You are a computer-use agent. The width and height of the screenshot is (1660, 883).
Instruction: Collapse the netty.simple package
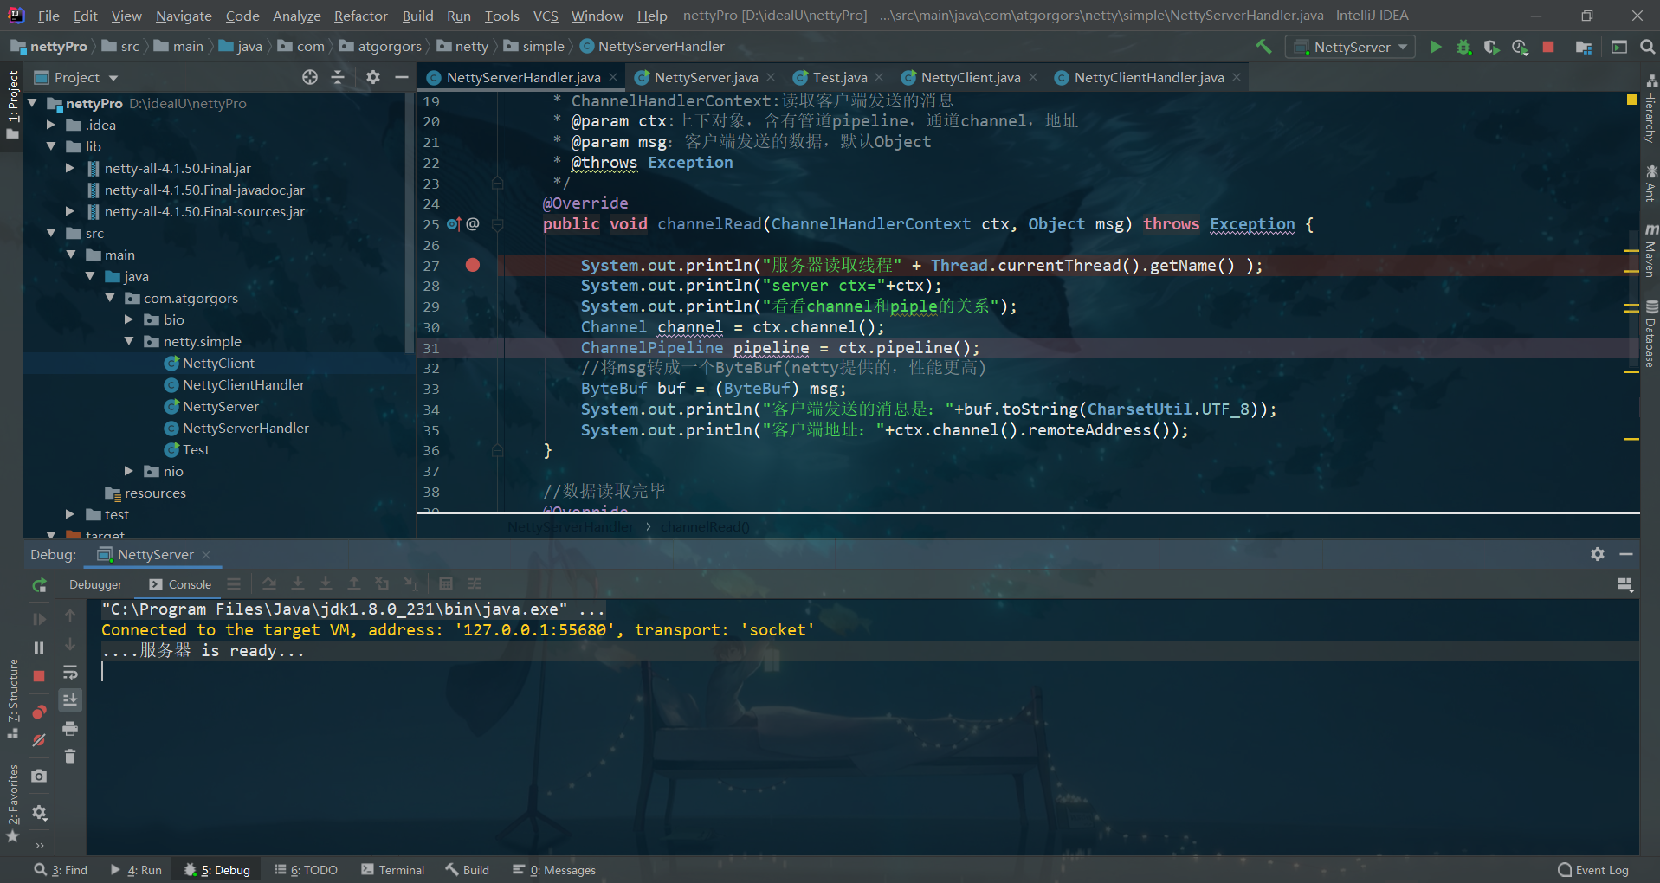tap(129, 341)
